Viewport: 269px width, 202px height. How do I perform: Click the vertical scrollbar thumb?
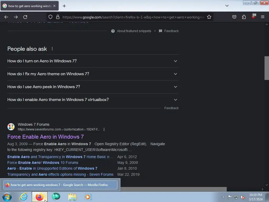pos(267,68)
